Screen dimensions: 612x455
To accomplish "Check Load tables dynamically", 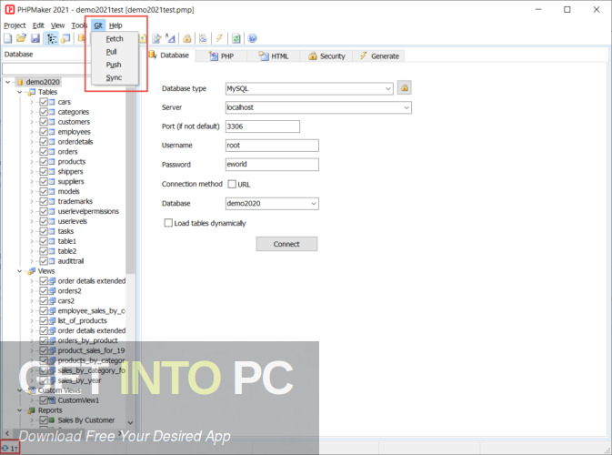I will pos(168,223).
